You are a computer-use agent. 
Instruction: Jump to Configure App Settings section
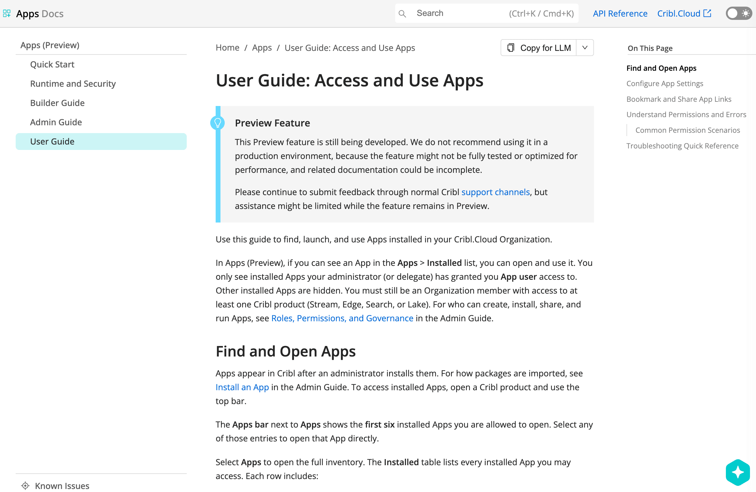(x=664, y=83)
